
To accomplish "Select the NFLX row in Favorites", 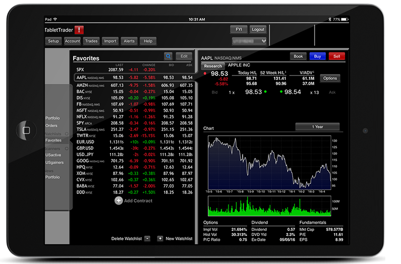I will click(134, 117).
